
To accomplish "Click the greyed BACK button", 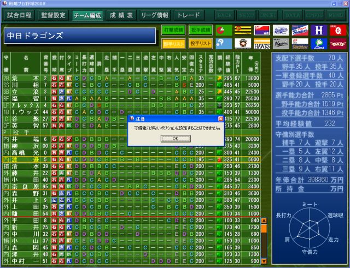I will pos(225,15).
